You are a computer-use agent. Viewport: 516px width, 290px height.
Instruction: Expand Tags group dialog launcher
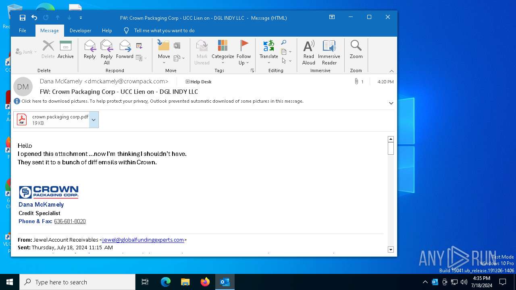[x=252, y=70]
